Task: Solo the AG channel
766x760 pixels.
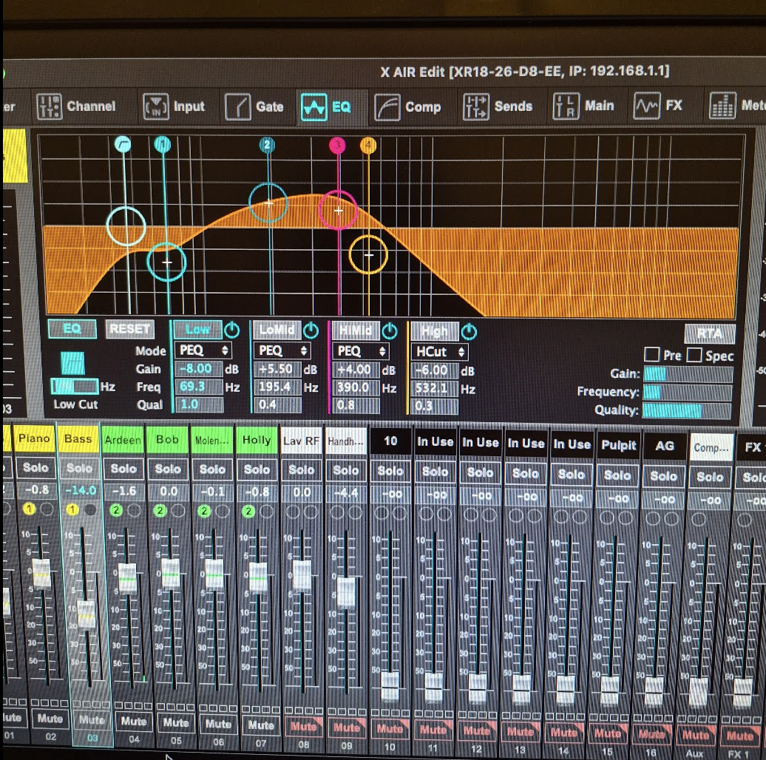Action: pos(664,476)
